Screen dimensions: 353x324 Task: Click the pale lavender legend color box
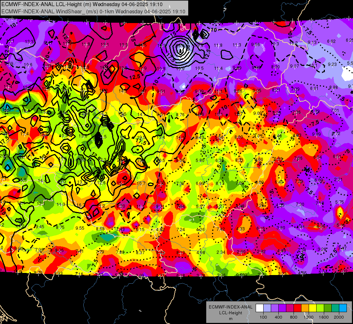pos(267,308)
